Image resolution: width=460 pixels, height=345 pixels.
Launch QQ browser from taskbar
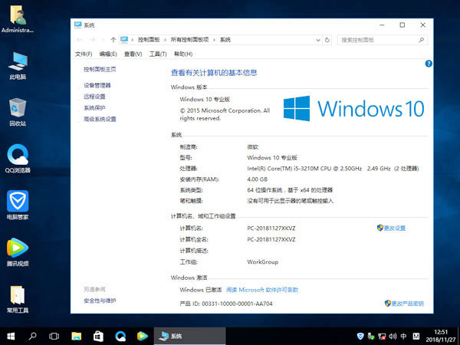pyautogui.click(x=120, y=336)
